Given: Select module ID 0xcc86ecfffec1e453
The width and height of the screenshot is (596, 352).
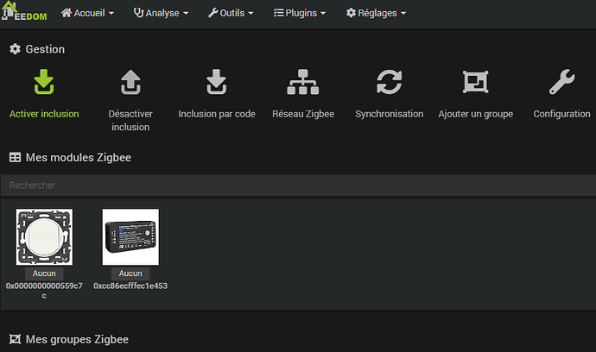Looking at the screenshot, I should (130, 286).
